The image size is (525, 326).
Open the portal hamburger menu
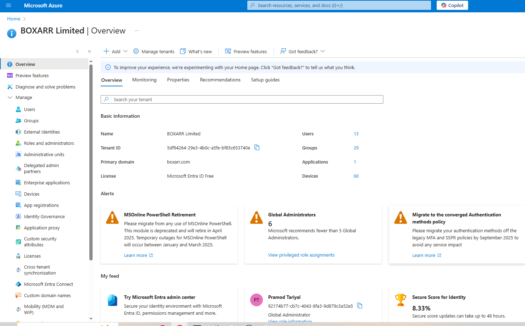click(8, 5)
